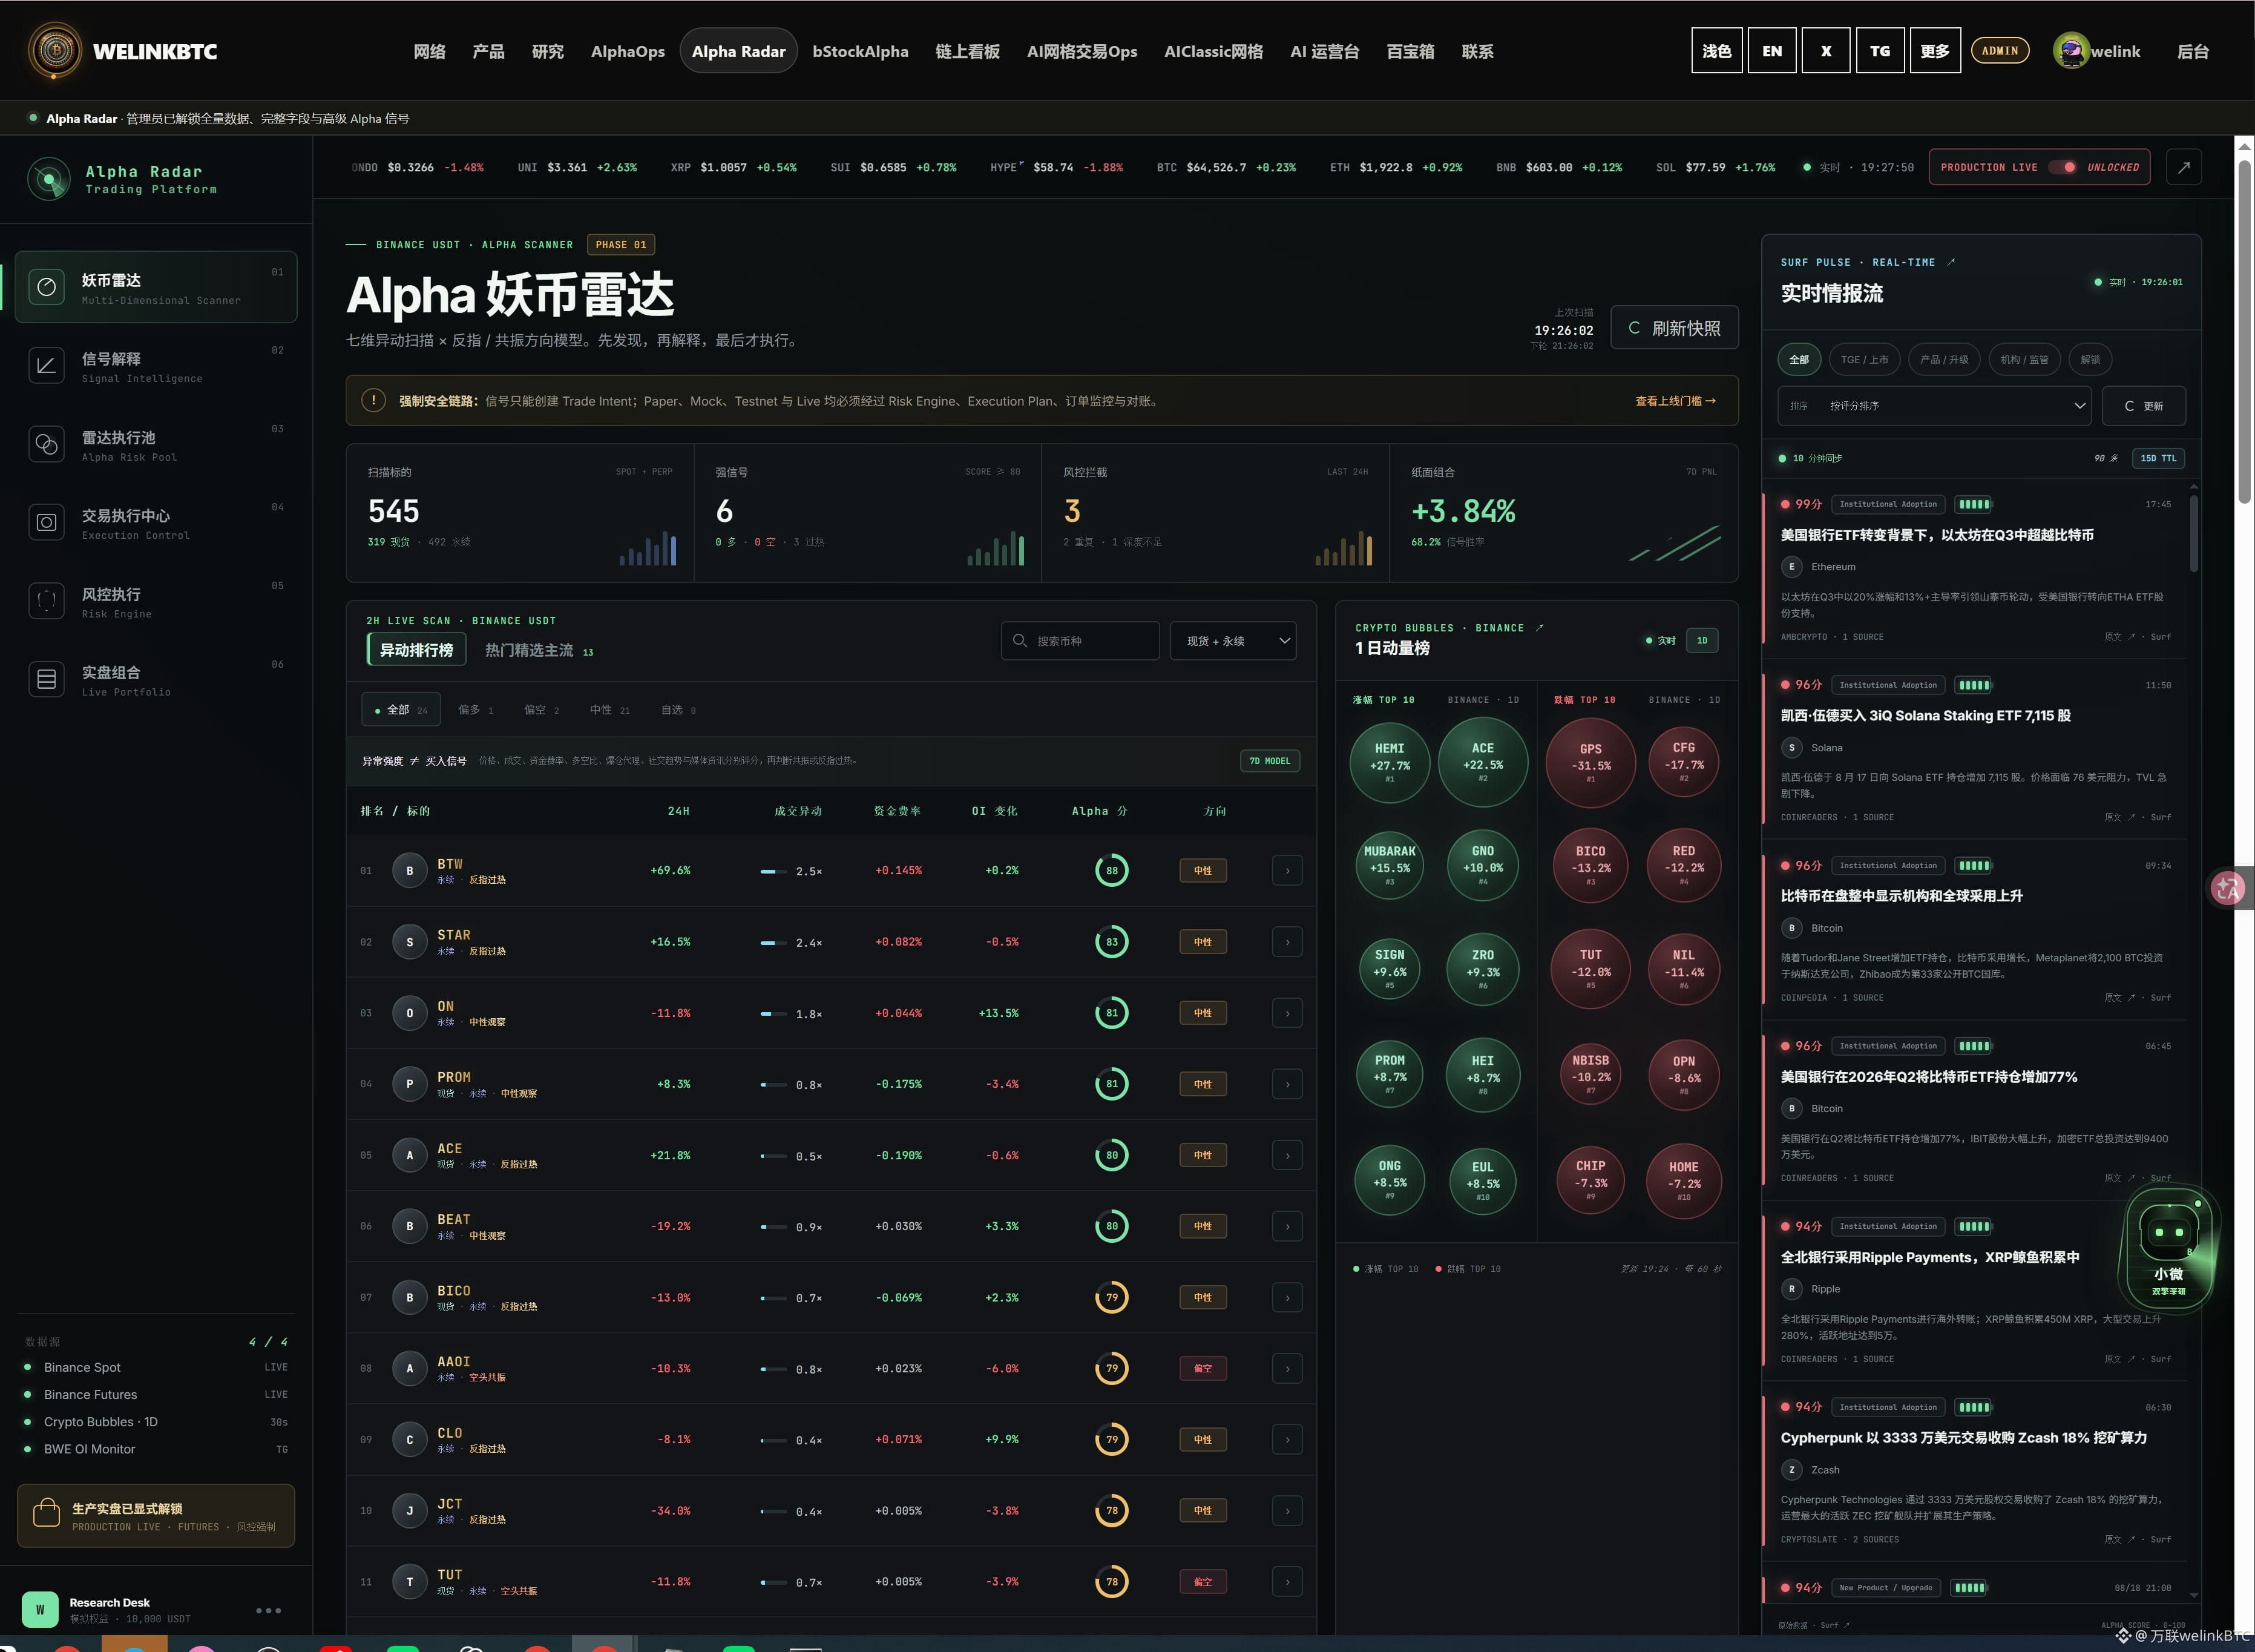Click the 刷新快照 refresh button
Viewport: 2255px width, 1652px height.
[1674, 328]
